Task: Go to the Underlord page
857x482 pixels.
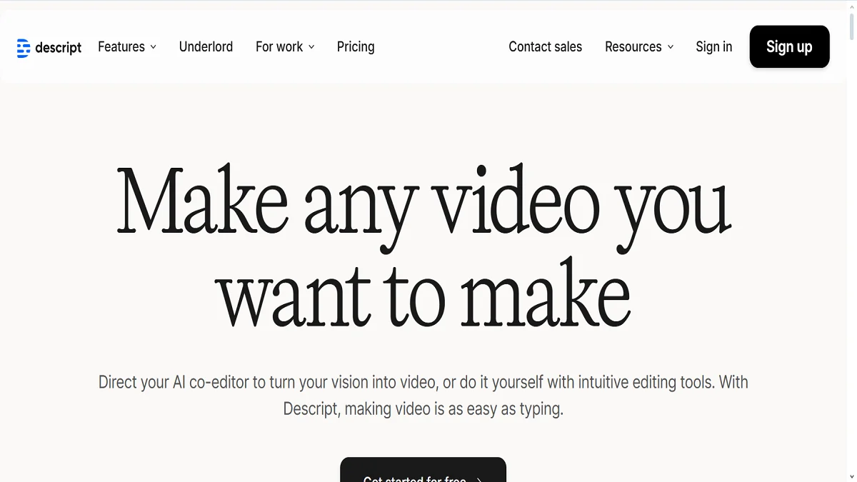Action: click(206, 47)
